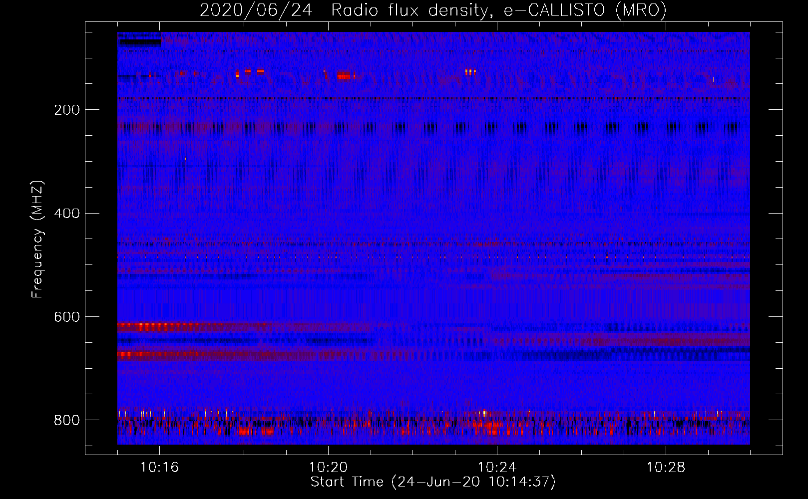
Task: Click the 800 frequency tick label
Action: pos(67,420)
